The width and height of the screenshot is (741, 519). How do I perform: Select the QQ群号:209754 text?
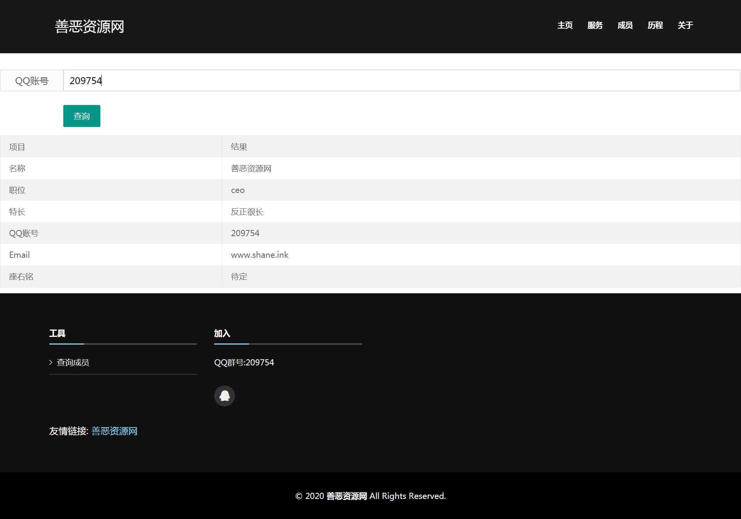coord(244,362)
